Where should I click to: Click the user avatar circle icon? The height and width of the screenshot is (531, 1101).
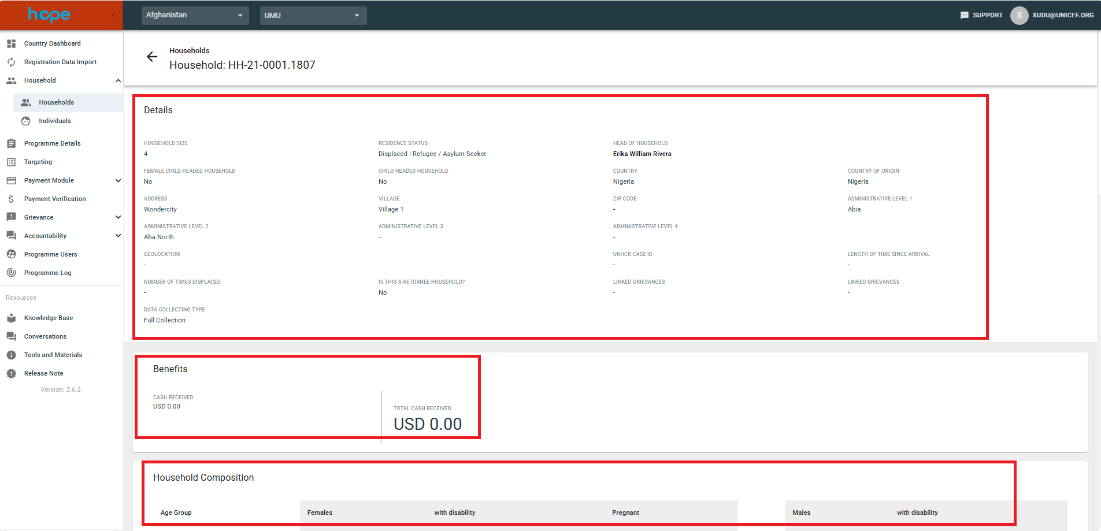1019,16
